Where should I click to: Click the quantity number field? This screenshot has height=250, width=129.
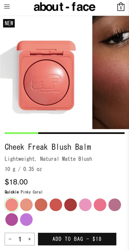point(20,239)
